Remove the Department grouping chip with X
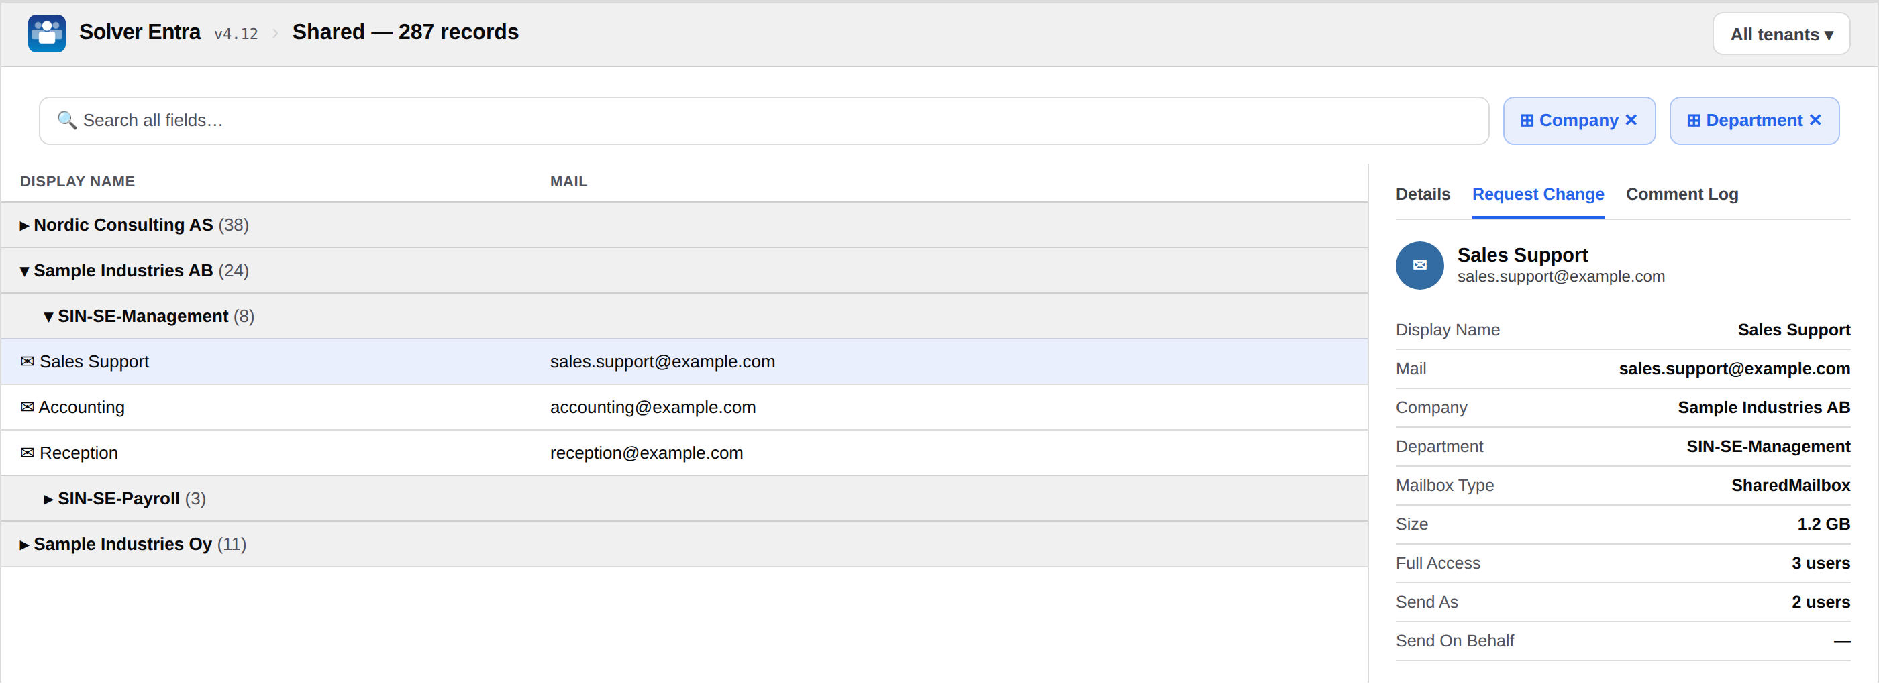Viewport: 1879px width, 684px height. pyautogui.click(x=1815, y=120)
